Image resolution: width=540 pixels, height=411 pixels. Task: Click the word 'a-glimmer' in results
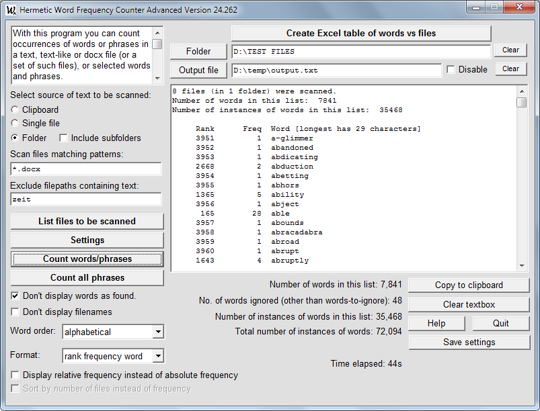(292, 138)
